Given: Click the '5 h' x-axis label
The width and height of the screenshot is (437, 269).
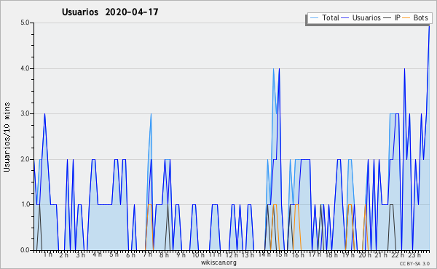Looking at the screenshot, I should pyautogui.click(x=114, y=254).
